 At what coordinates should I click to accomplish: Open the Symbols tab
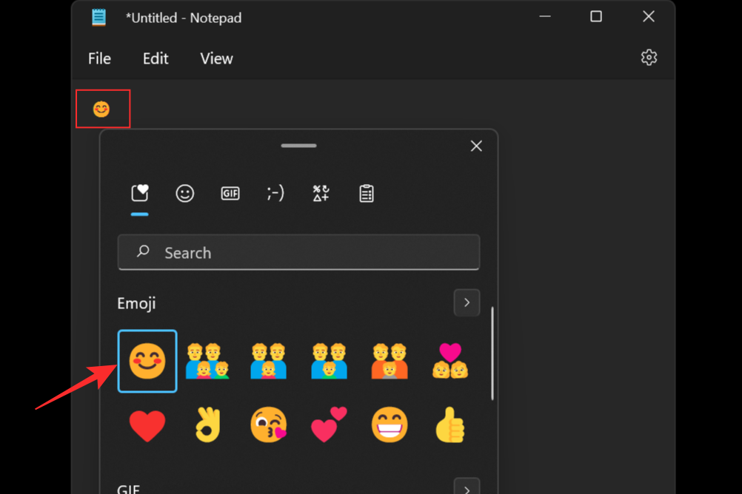point(321,193)
